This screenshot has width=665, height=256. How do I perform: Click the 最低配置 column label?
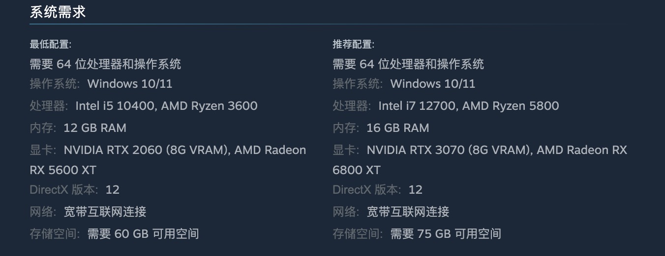pyautogui.click(x=51, y=45)
